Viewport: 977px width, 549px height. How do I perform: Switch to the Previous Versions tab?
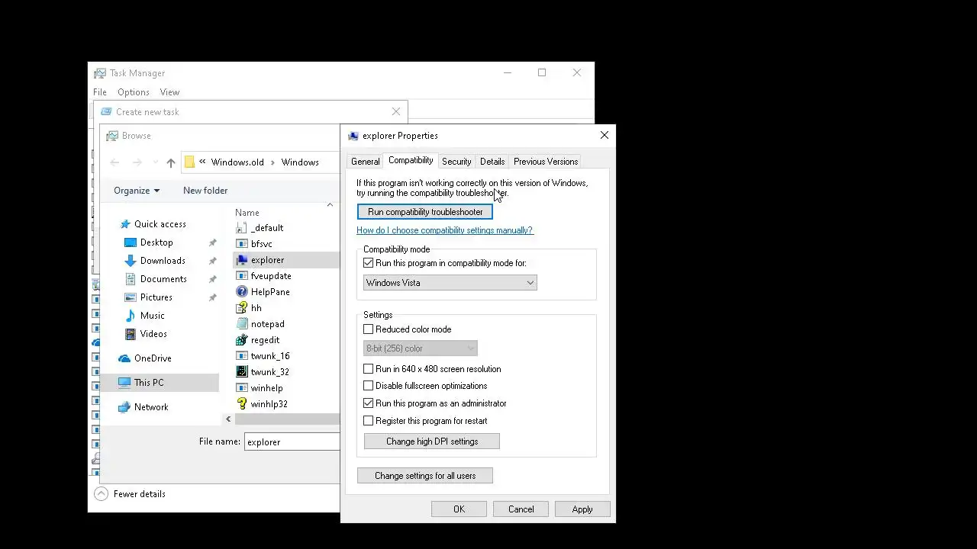click(x=546, y=162)
